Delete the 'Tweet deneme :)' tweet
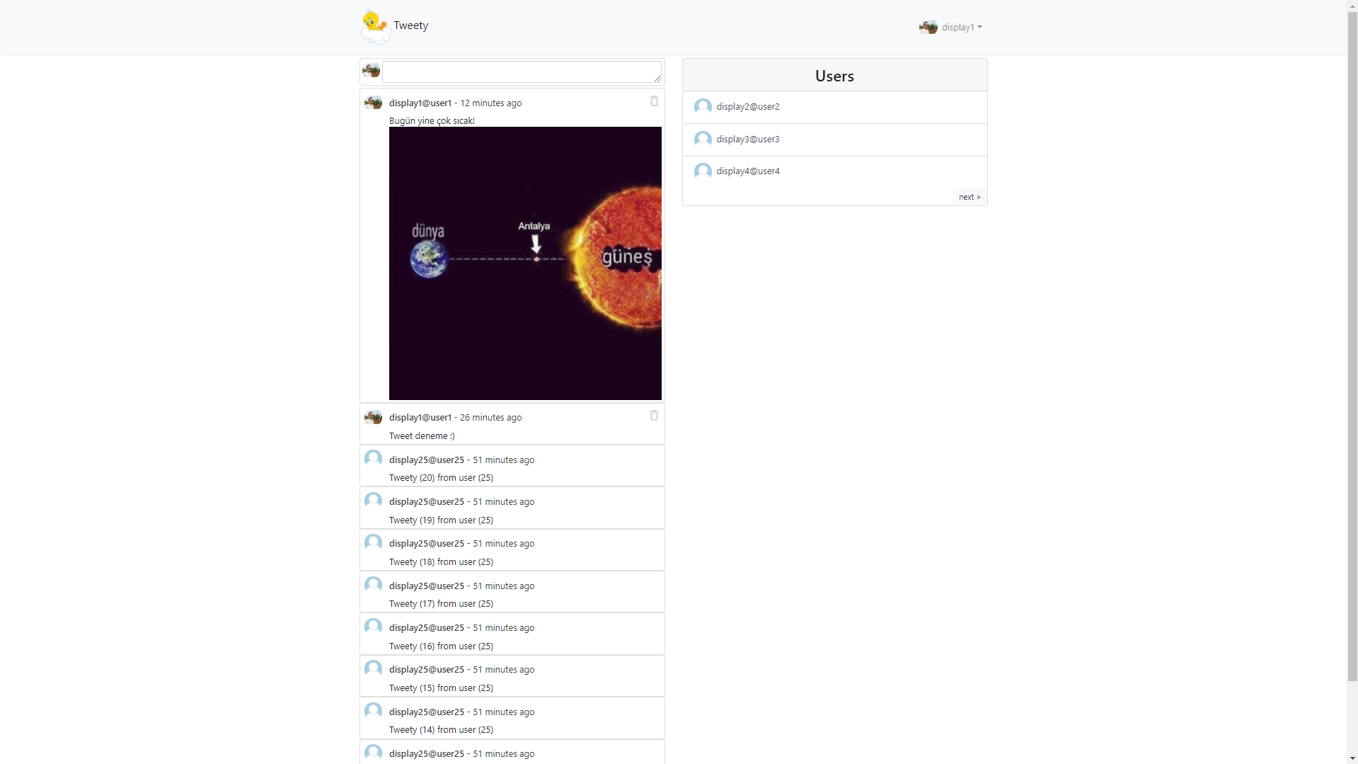Image resolution: width=1358 pixels, height=764 pixels. (654, 416)
